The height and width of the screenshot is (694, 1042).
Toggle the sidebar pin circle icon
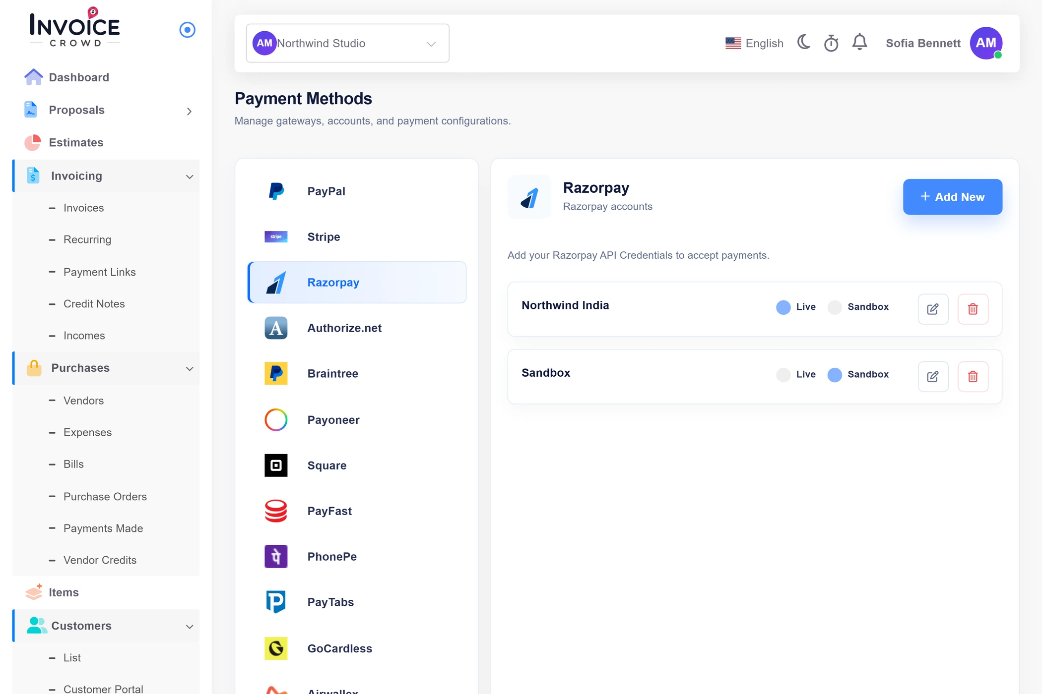pyautogui.click(x=187, y=30)
